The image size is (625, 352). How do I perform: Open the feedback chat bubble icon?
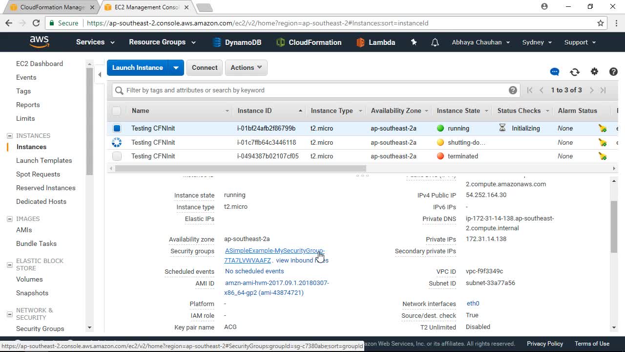[x=555, y=72]
